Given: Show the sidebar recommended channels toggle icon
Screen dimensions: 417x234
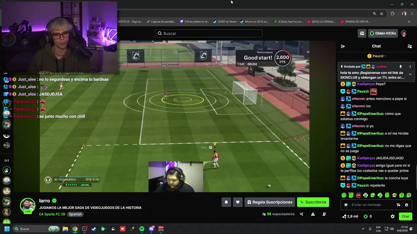Looking at the screenshot, I should click(x=7, y=161).
